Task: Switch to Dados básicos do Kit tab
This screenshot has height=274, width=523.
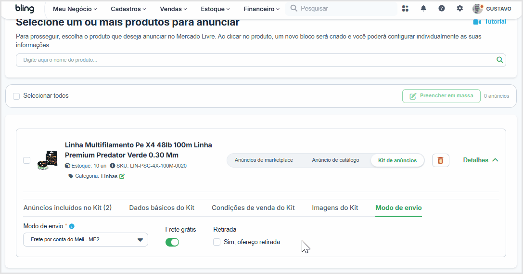Action: [162, 208]
